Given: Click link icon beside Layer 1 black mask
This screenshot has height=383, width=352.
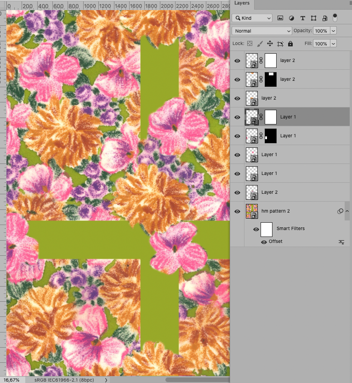Looking at the screenshot, I should click(261, 136).
